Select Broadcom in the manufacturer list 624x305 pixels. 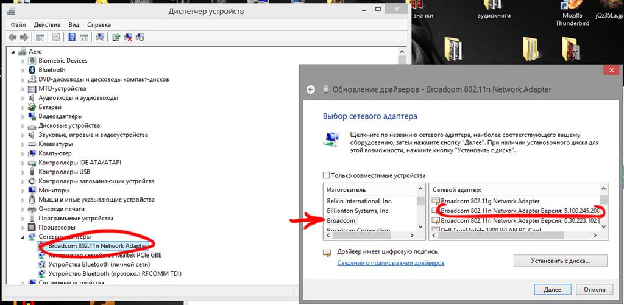click(x=341, y=220)
